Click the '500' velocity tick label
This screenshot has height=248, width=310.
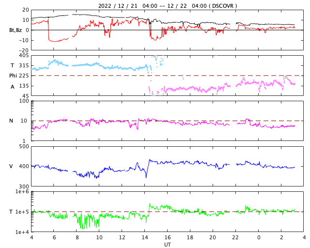point(24,147)
